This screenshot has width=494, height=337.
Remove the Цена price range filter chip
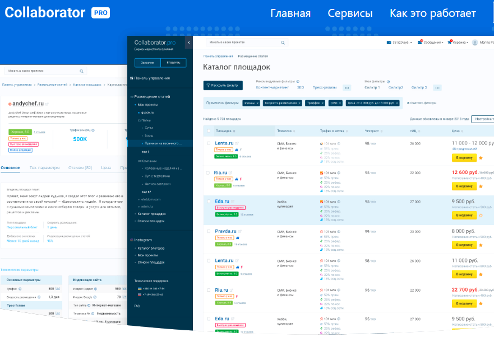pyautogui.click(x=397, y=103)
